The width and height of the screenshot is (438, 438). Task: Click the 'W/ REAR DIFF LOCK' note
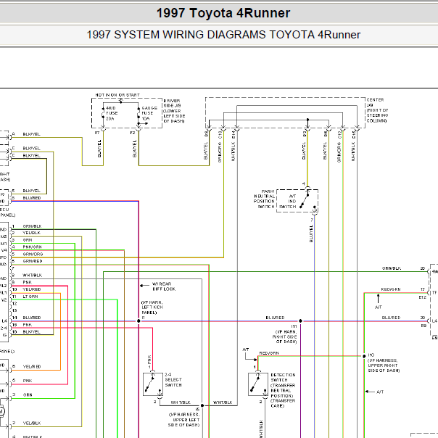164,286
